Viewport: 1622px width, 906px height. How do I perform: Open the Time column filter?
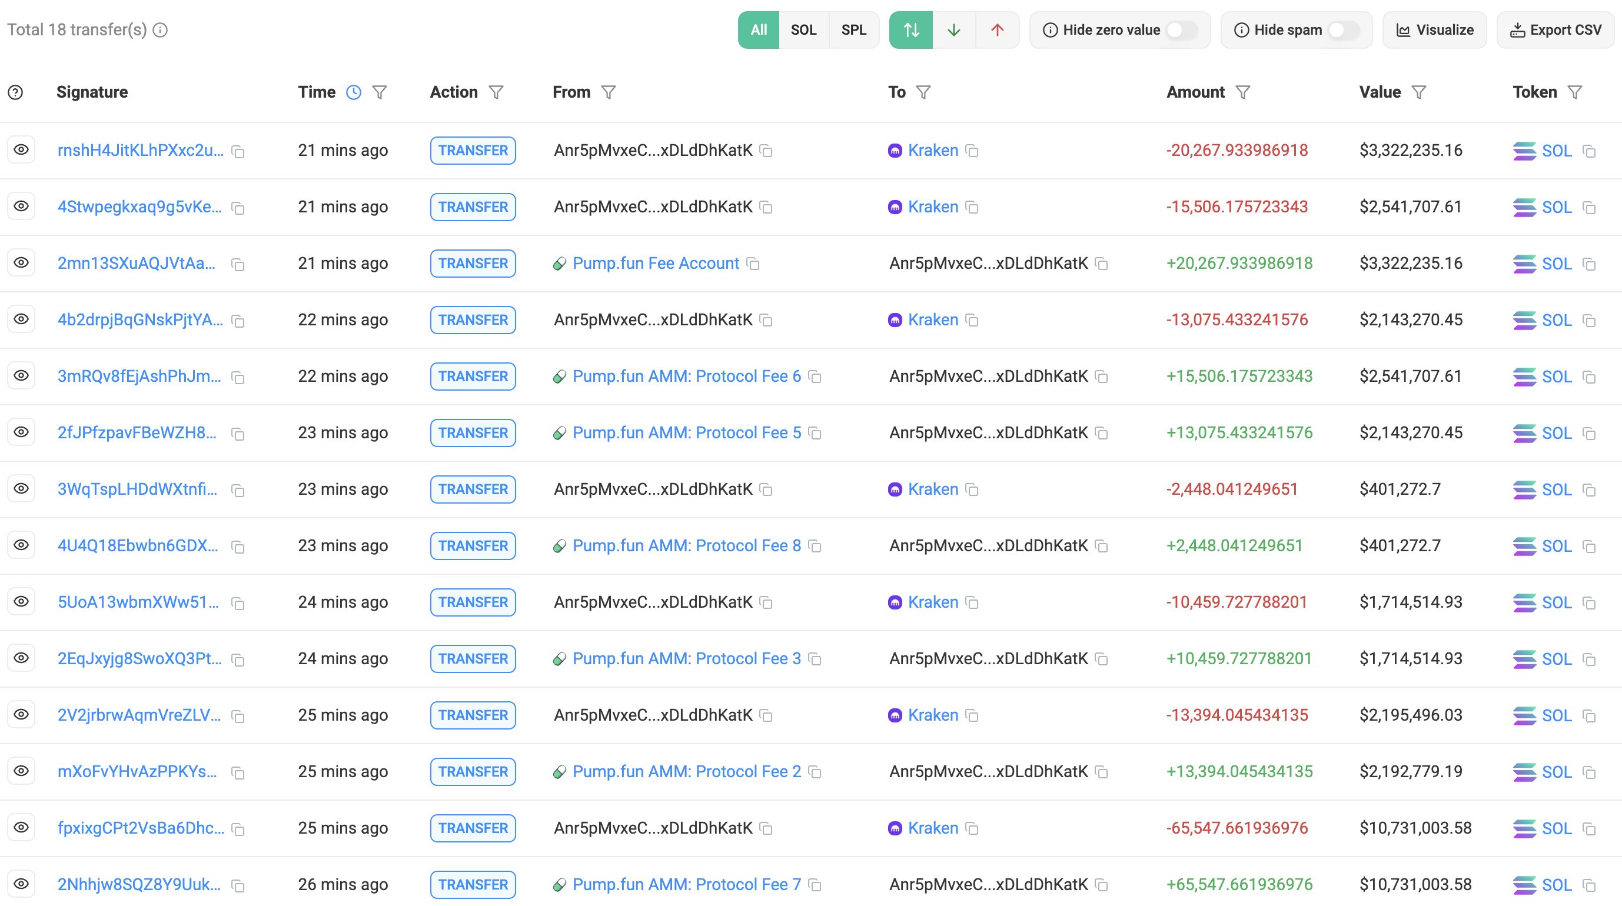click(x=380, y=92)
